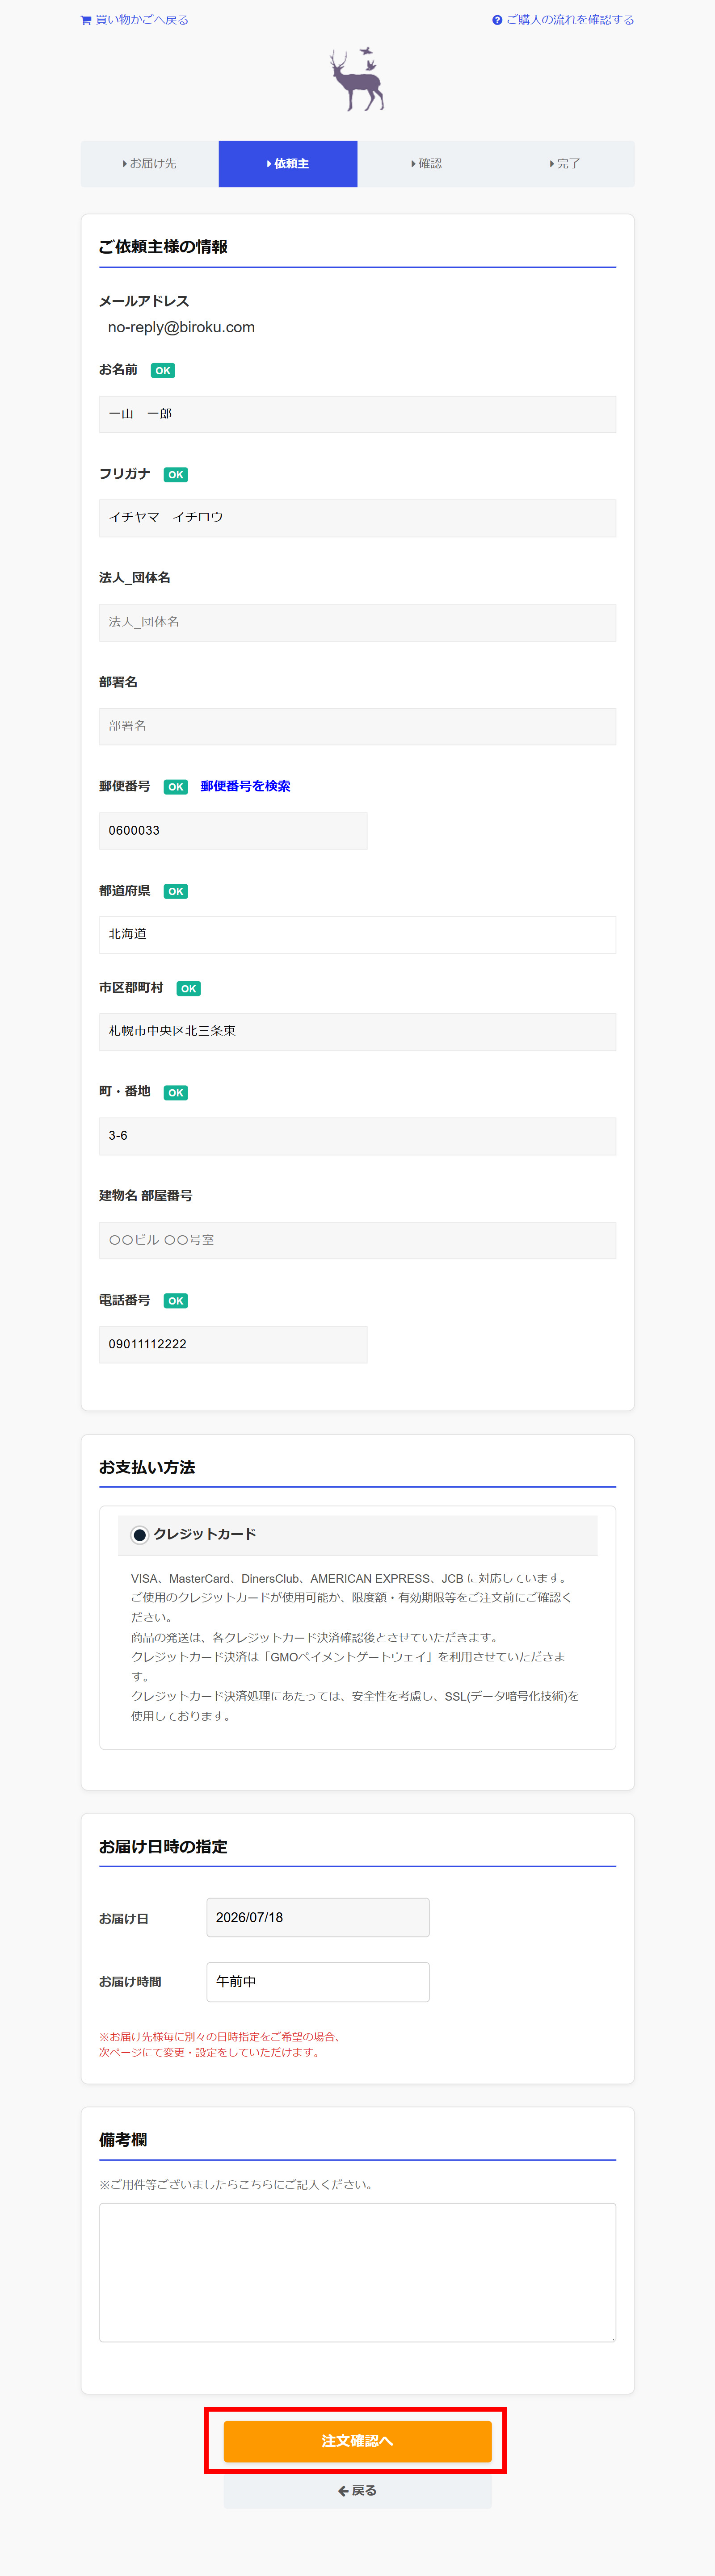Image resolution: width=715 pixels, height=2576 pixels.
Task: Click the ご依頼主様の情報 heading
Action: (x=163, y=246)
